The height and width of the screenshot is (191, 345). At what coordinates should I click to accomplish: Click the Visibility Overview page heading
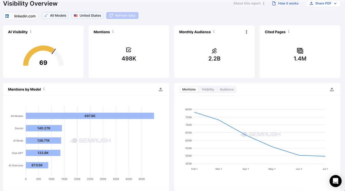click(31, 3)
